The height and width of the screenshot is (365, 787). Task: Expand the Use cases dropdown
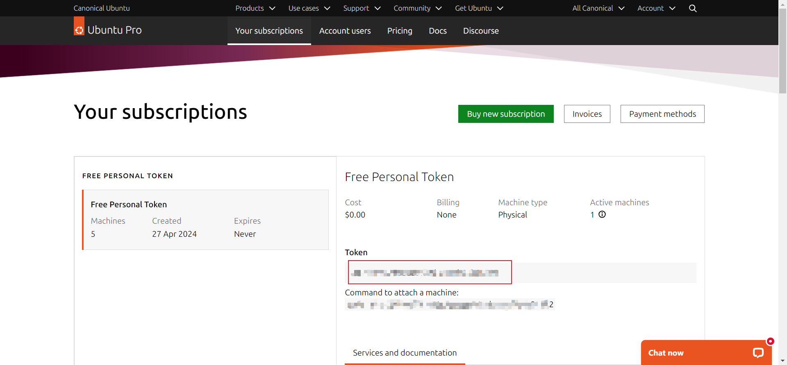(x=309, y=8)
